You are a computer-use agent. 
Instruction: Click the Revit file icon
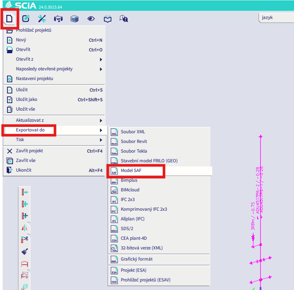coord(114,141)
